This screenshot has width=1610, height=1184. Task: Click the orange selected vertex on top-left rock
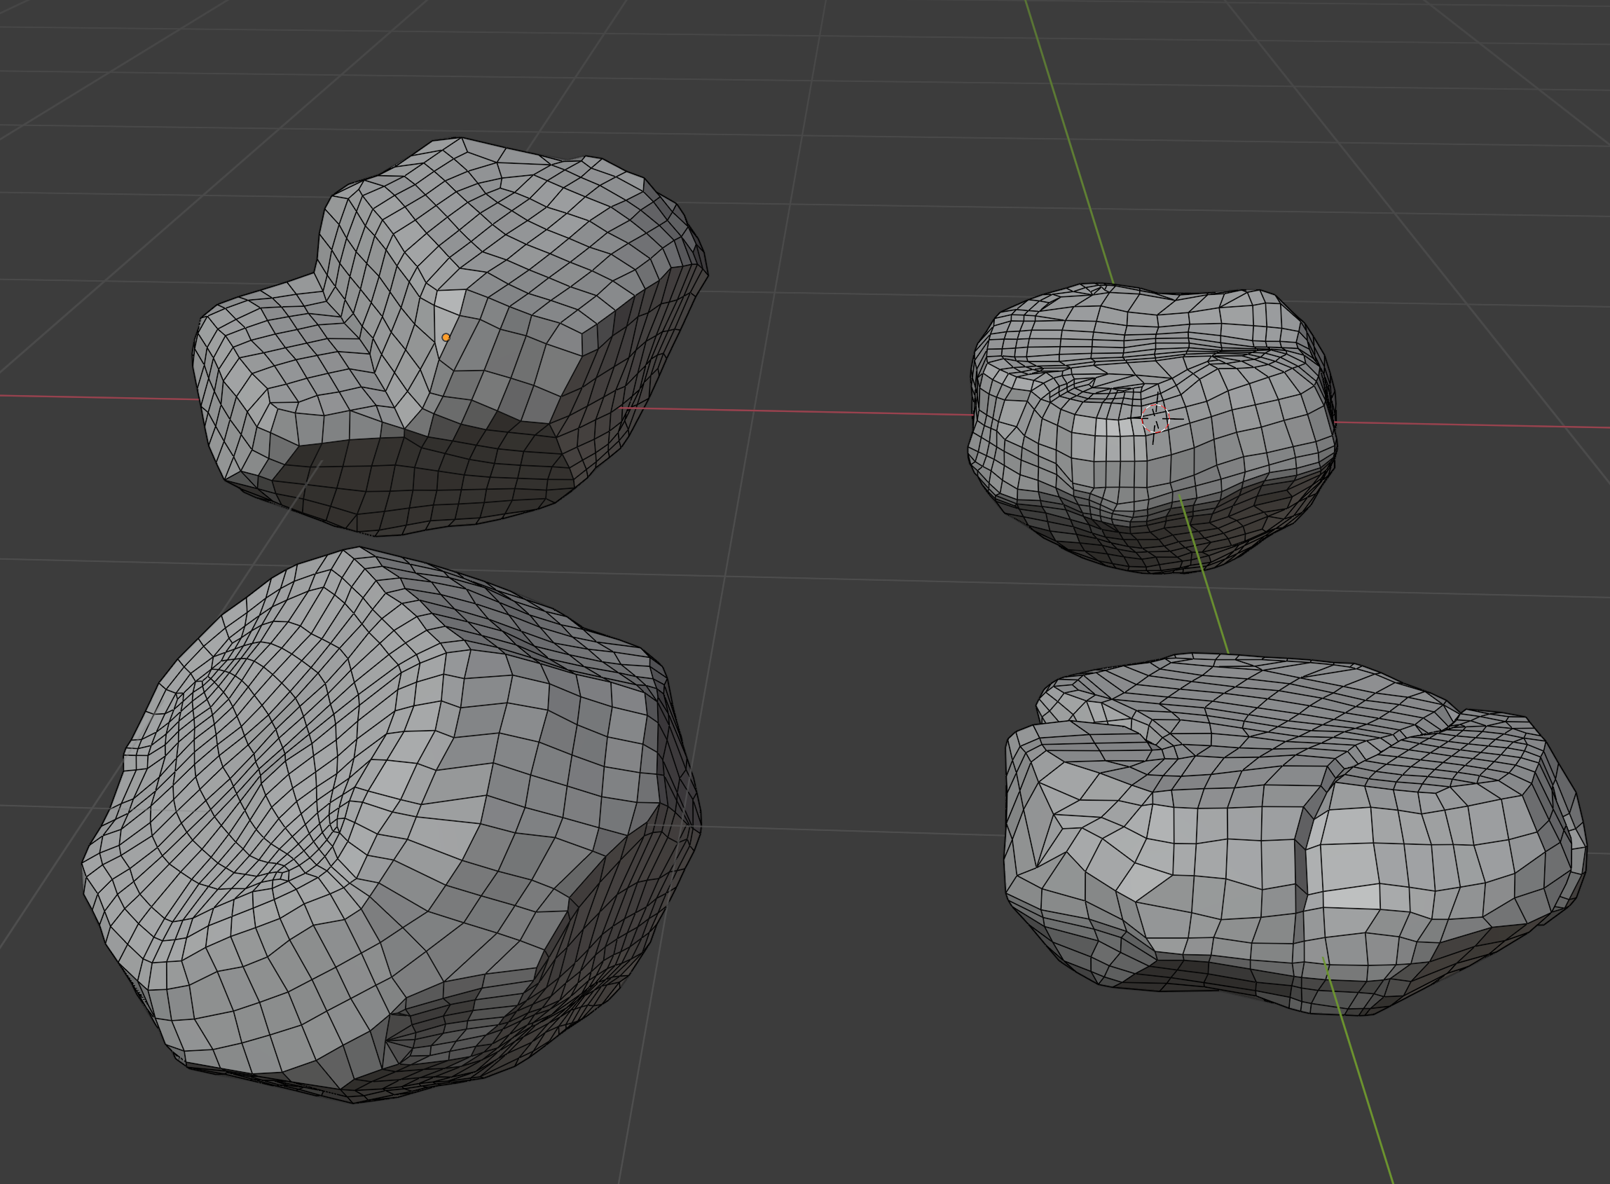pos(446,337)
